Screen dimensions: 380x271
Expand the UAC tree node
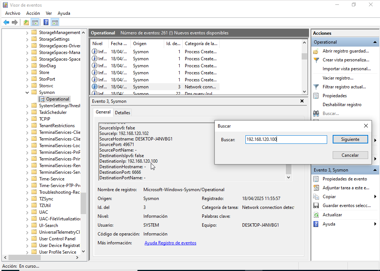(27, 212)
